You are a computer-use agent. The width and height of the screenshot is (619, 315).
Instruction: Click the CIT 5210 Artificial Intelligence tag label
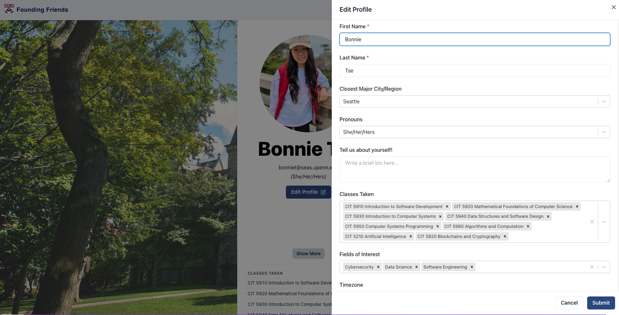pos(375,237)
